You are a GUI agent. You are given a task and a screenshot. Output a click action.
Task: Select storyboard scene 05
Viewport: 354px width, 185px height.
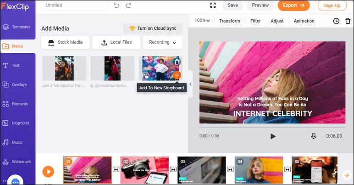pyautogui.click(x=315, y=170)
